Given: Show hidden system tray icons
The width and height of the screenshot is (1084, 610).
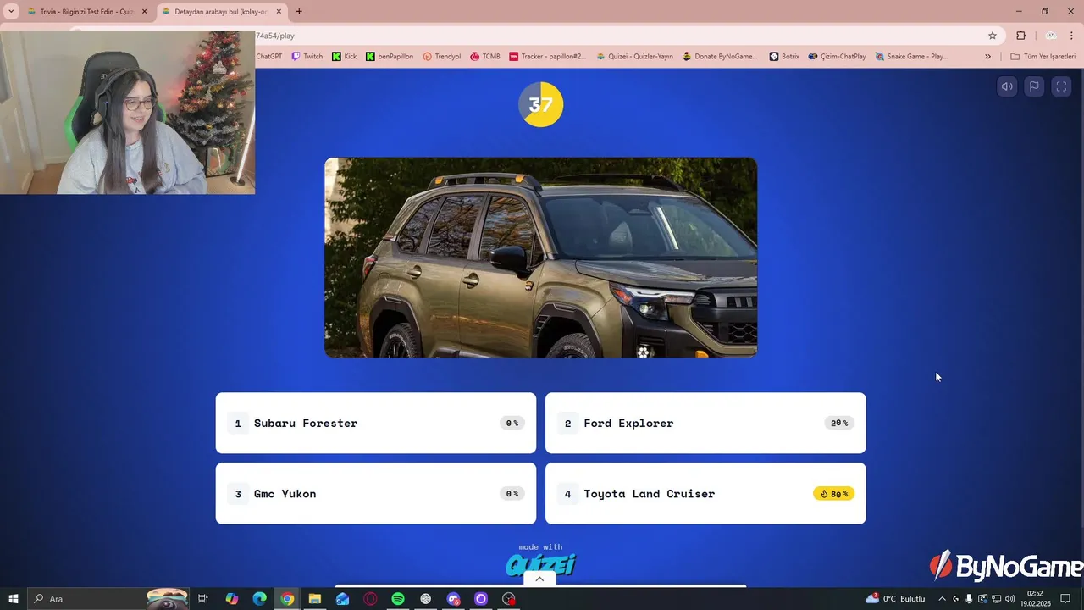Looking at the screenshot, I should click(942, 599).
